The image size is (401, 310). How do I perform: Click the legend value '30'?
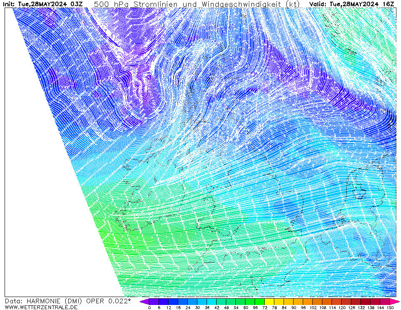click(197, 307)
